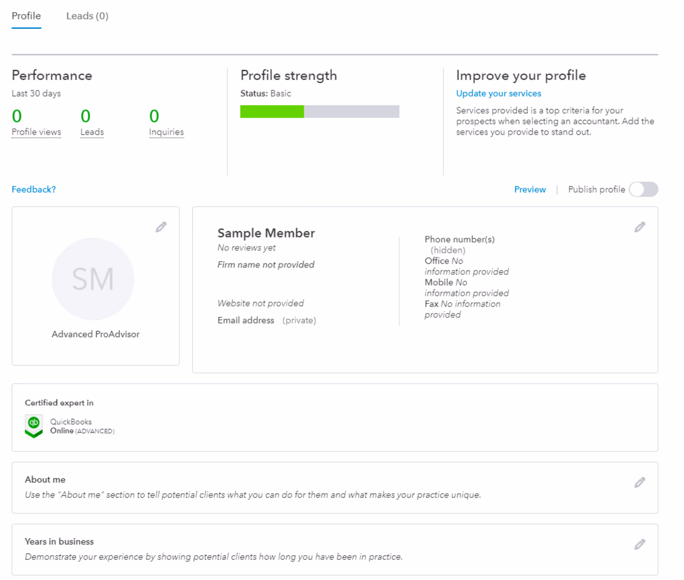Switch to the Profile tab
This screenshot has width=684, height=580.
click(x=26, y=16)
